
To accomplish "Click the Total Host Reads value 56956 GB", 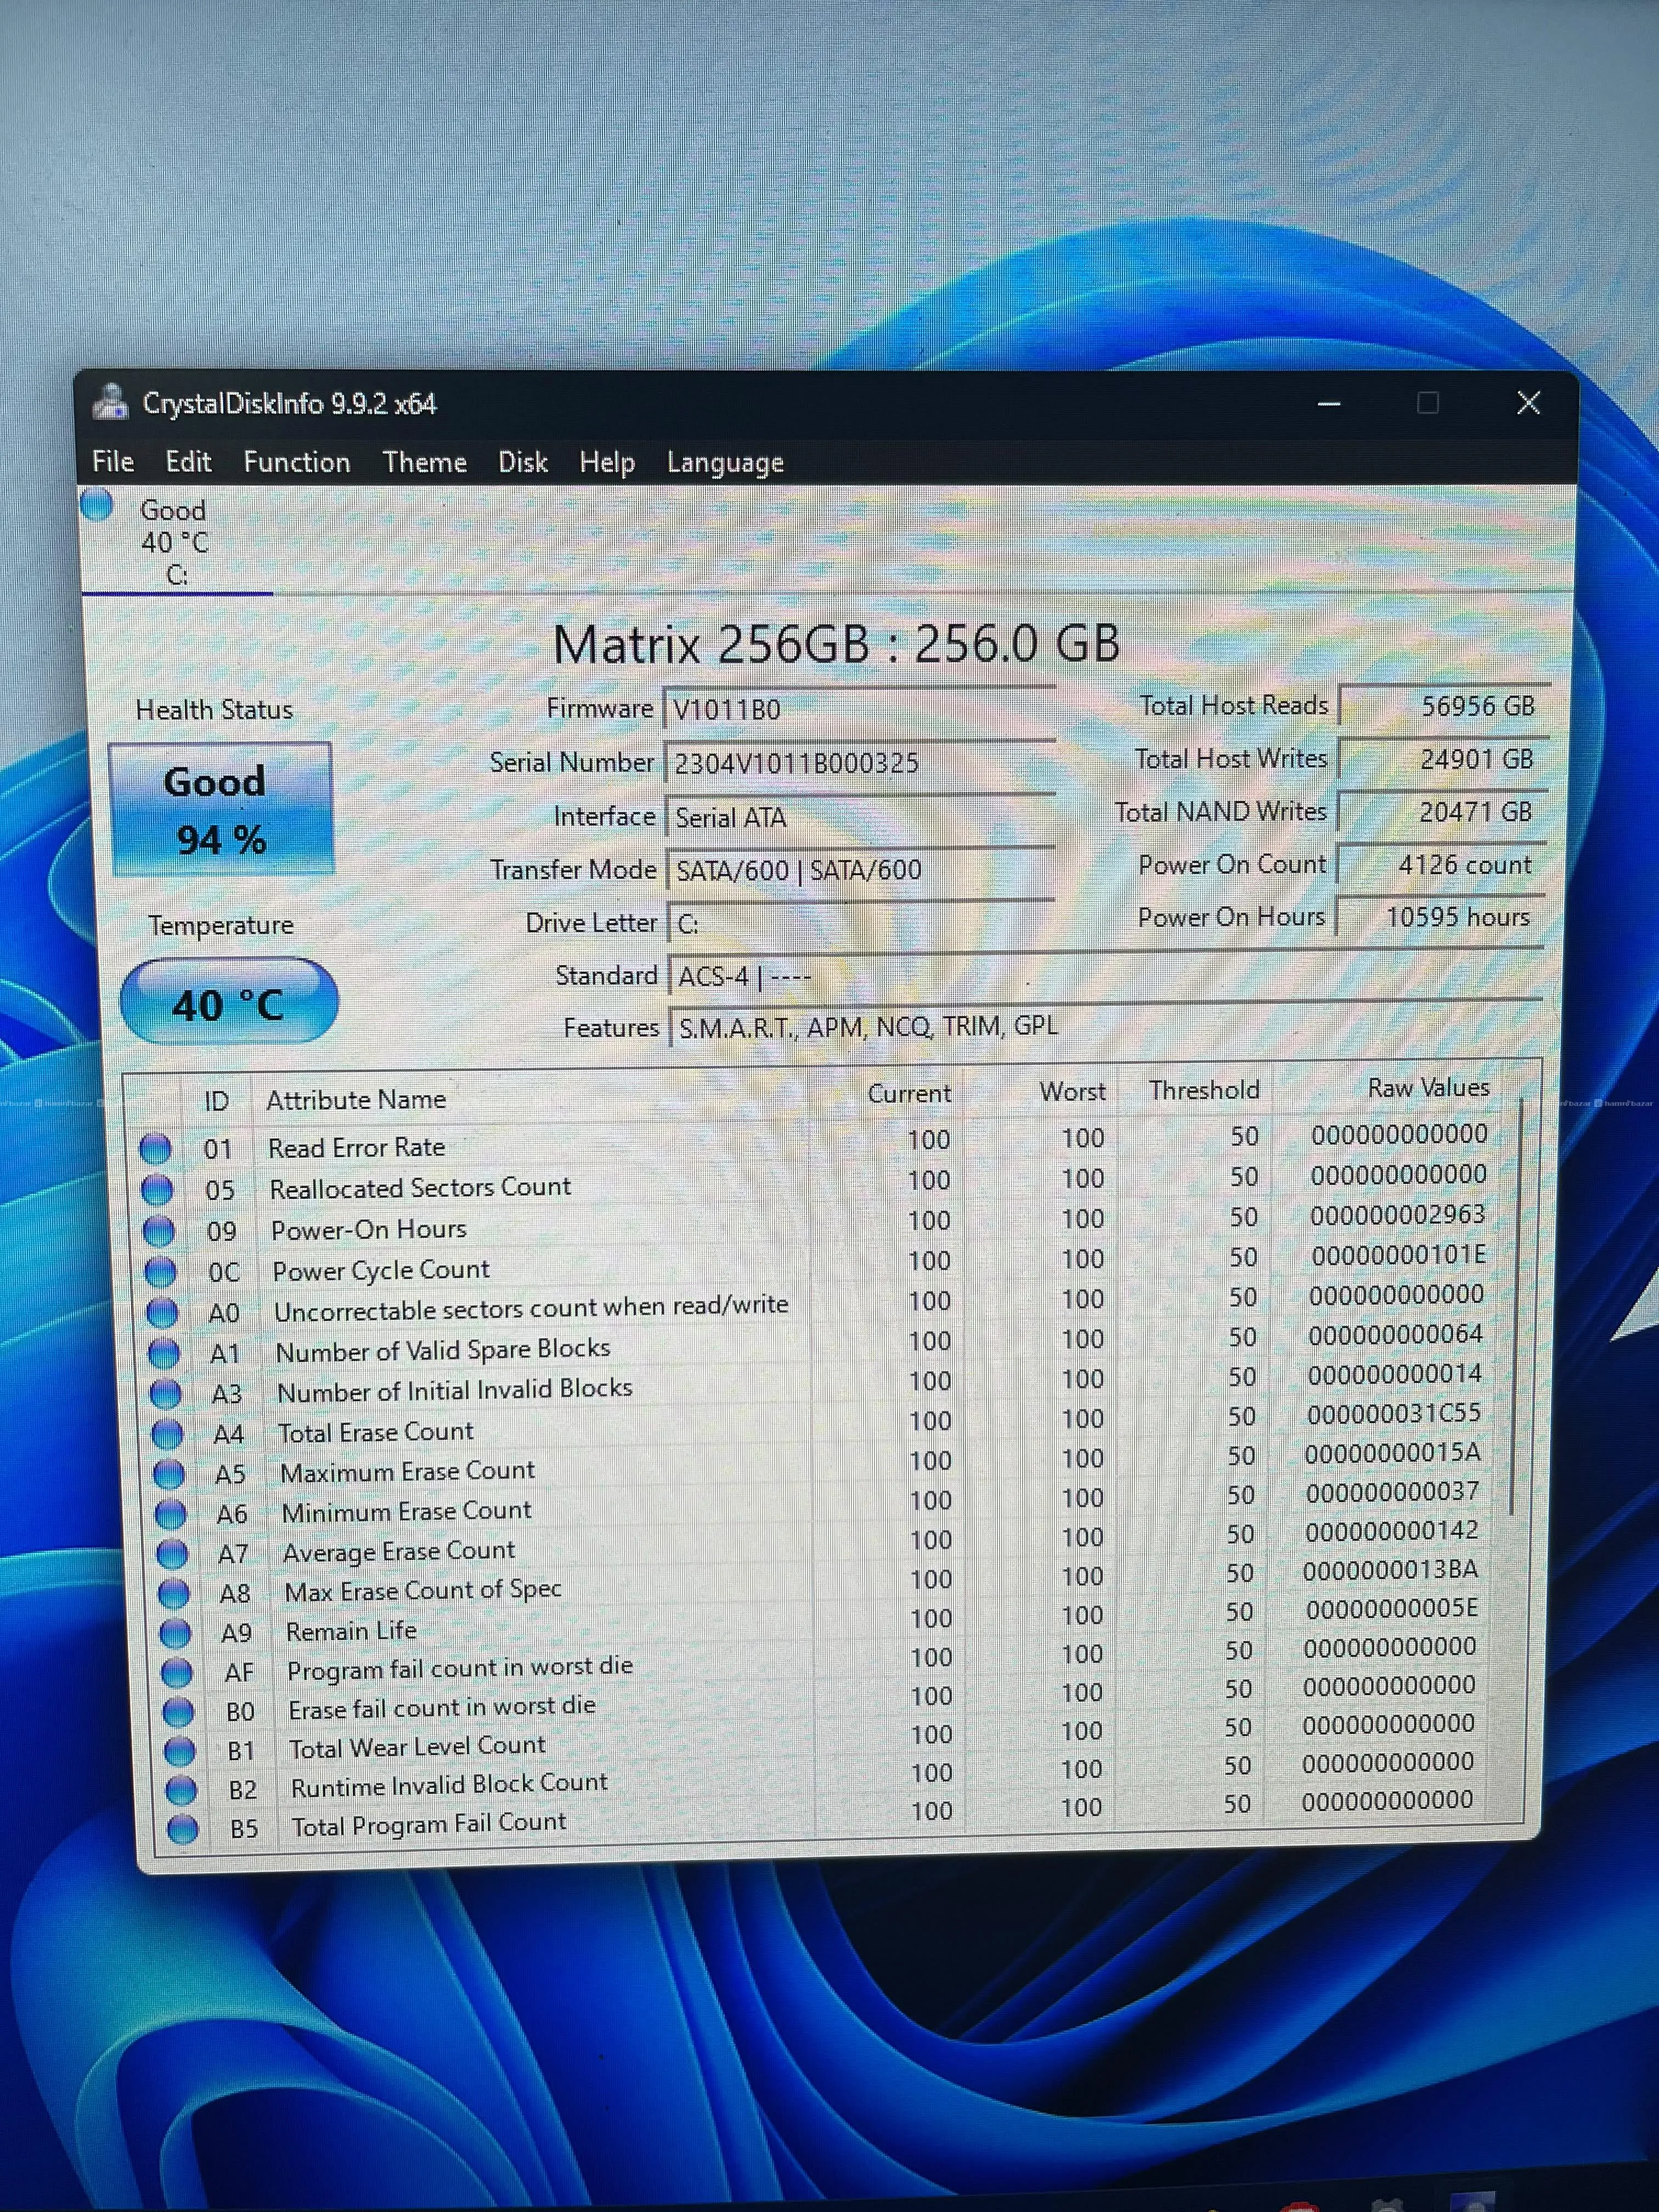I will click(x=1444, y=706).
